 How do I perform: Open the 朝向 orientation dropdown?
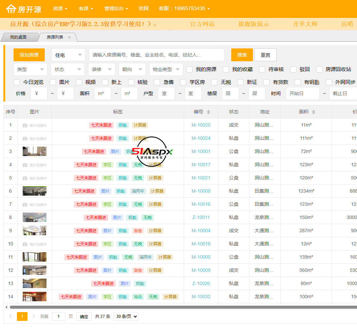132,69
